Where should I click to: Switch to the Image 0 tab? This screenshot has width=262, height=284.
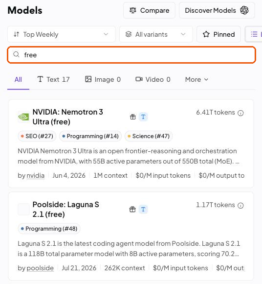tap(103, 79)
